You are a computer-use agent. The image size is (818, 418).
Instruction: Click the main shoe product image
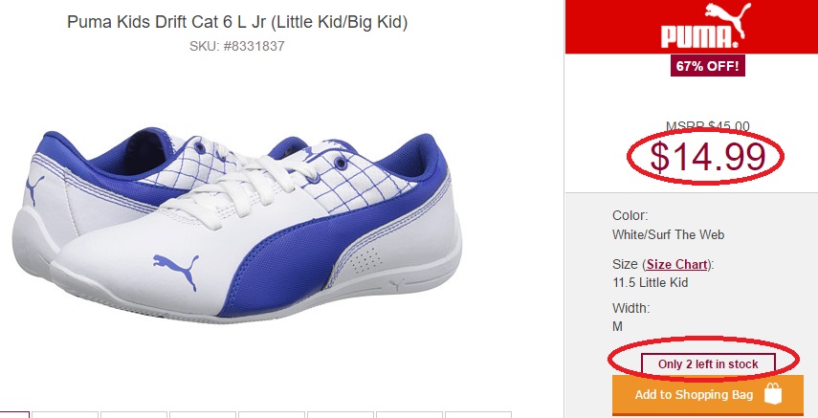tap(237, 223)
